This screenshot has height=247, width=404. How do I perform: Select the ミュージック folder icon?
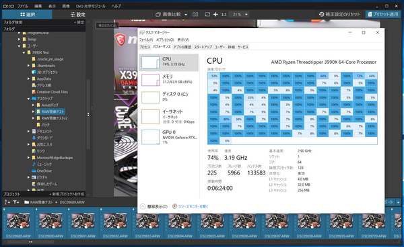34,164
